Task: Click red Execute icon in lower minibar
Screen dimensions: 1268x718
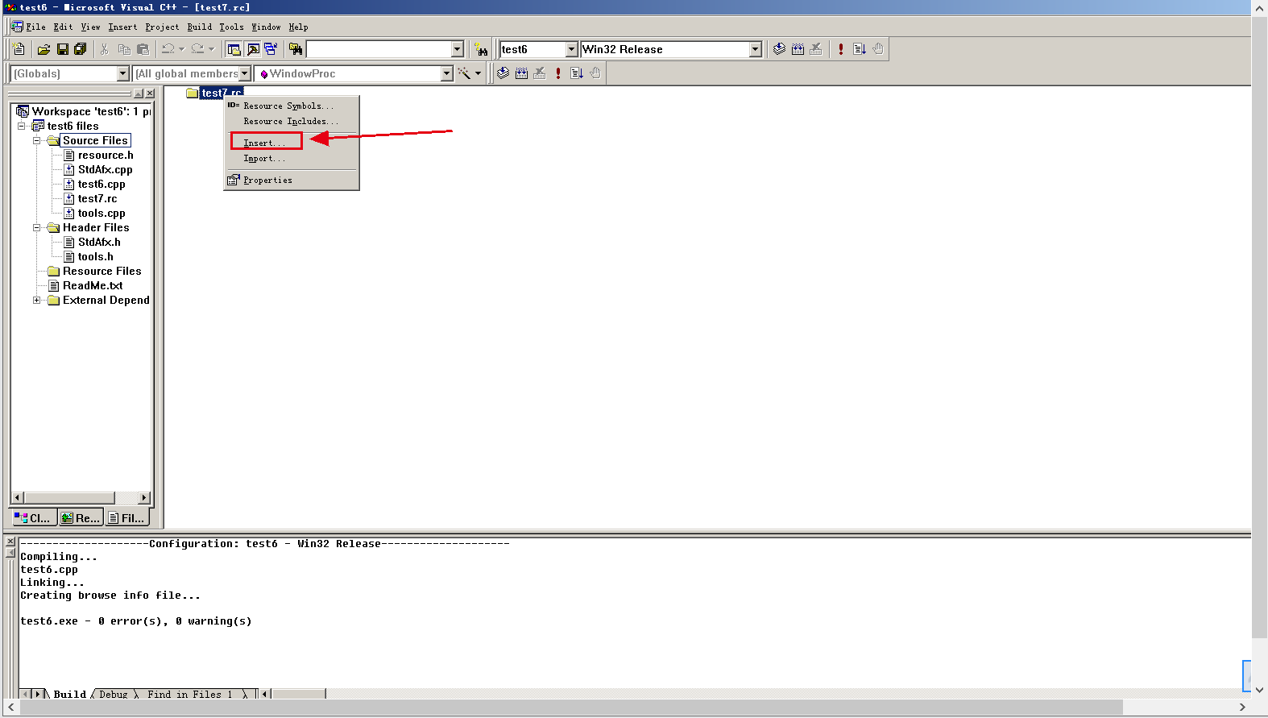Action: click(558, 73)
